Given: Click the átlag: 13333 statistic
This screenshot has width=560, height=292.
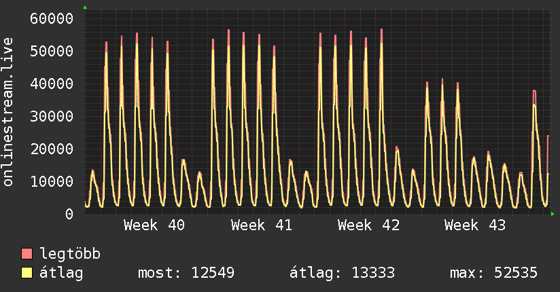Looking at the screenshot, I should tap(342, 273).
